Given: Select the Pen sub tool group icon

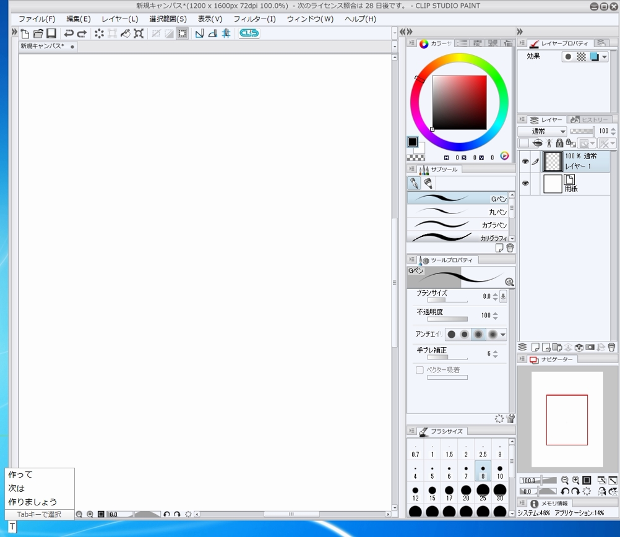Looking at the screenshot, I should [413, 184].
